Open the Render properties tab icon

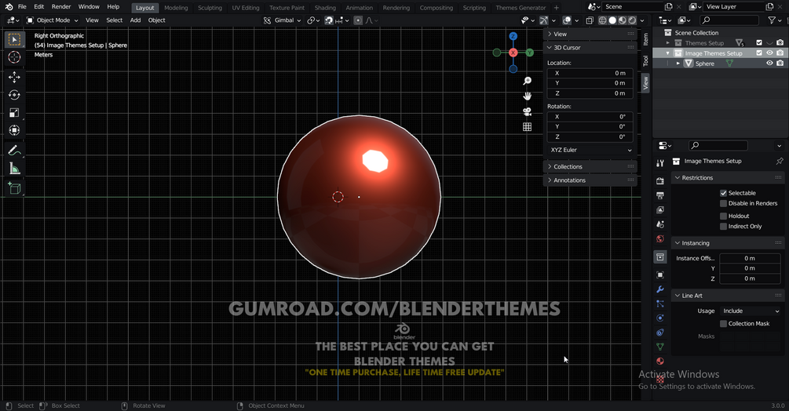pos(660,181)
